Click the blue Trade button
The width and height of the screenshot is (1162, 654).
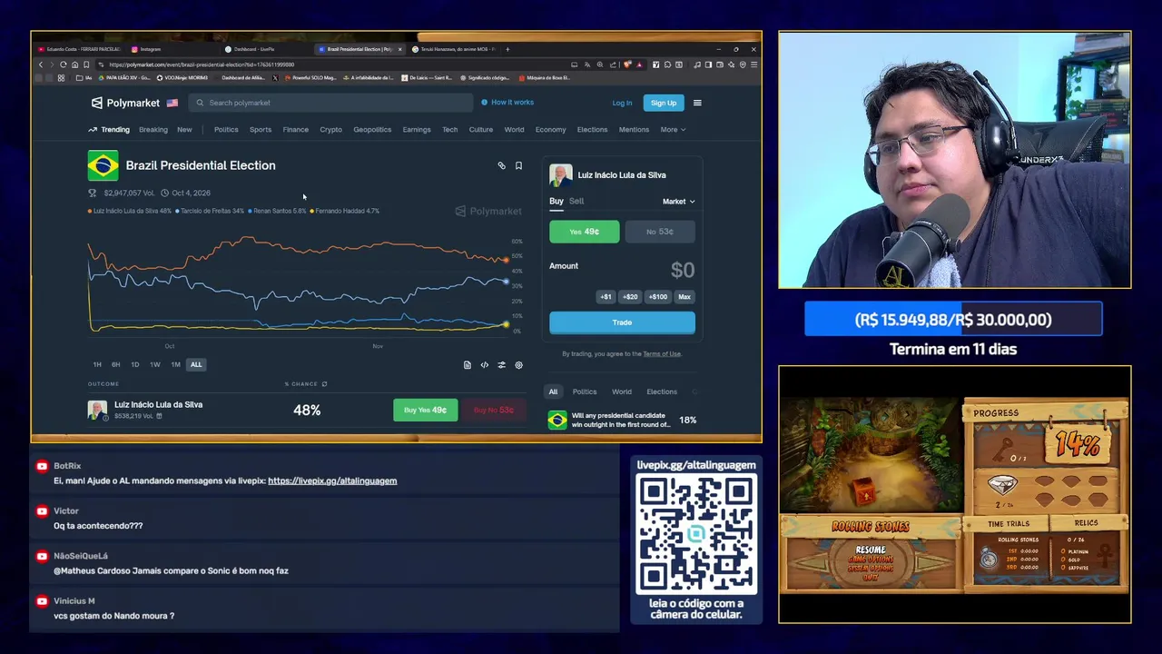click(x=622, y=322)
